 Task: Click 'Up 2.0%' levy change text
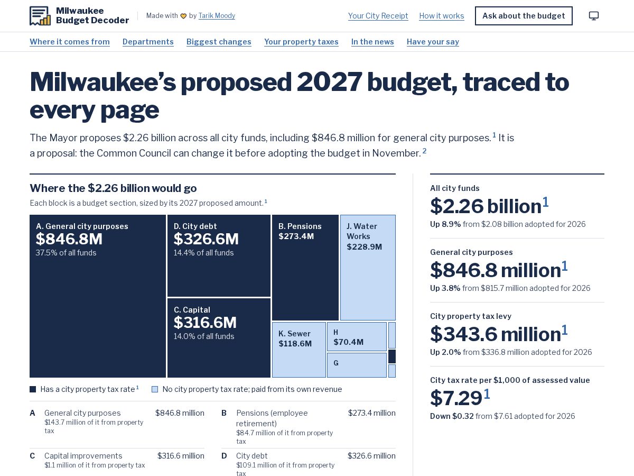click(x=445, y=352)
